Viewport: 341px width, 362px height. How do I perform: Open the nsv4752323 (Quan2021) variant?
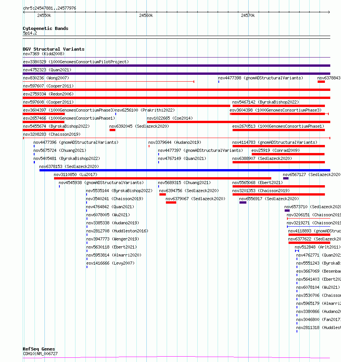click(47, 70)
